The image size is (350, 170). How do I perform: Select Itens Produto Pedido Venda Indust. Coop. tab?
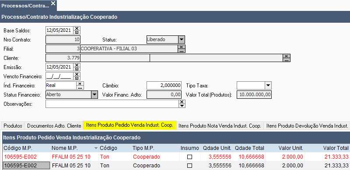click(129, 125)
